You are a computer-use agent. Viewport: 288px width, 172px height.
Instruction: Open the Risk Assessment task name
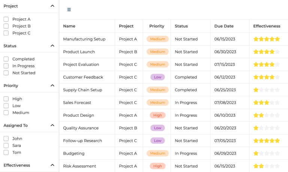coord(79,166)
